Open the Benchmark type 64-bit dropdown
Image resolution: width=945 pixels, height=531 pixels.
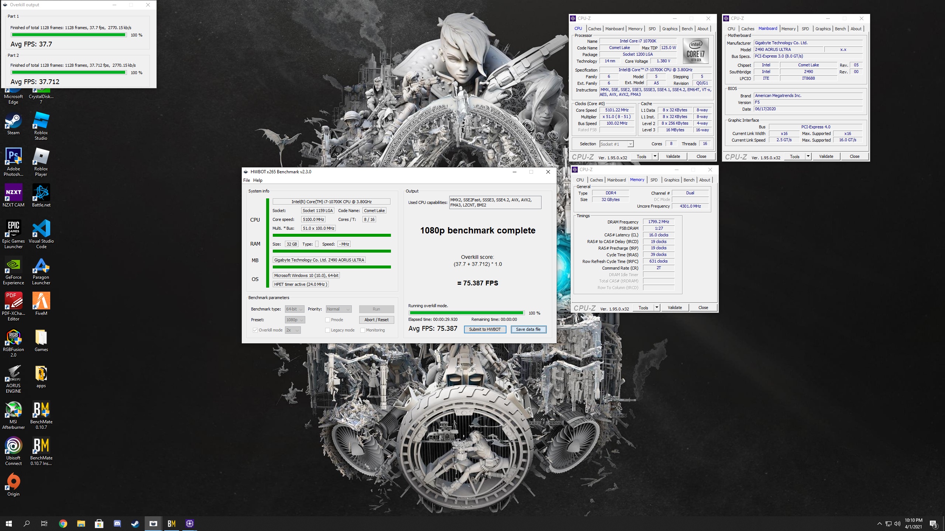[x=295, y=309]
